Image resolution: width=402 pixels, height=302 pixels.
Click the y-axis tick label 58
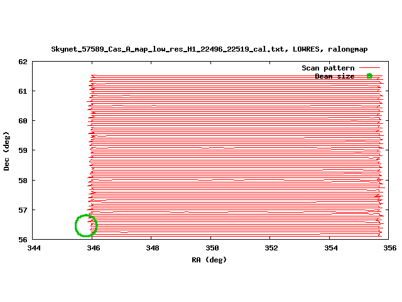tap(23, 181)
